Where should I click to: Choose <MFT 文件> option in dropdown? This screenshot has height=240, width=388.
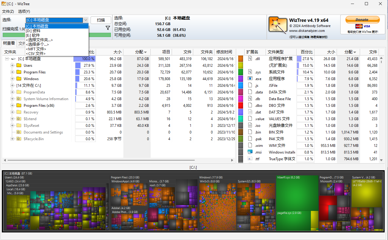click(36, 49)
